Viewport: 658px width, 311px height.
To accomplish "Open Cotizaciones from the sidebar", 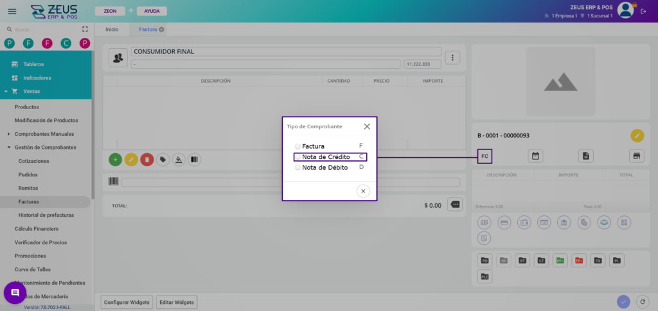I will [x=33, y=161].
